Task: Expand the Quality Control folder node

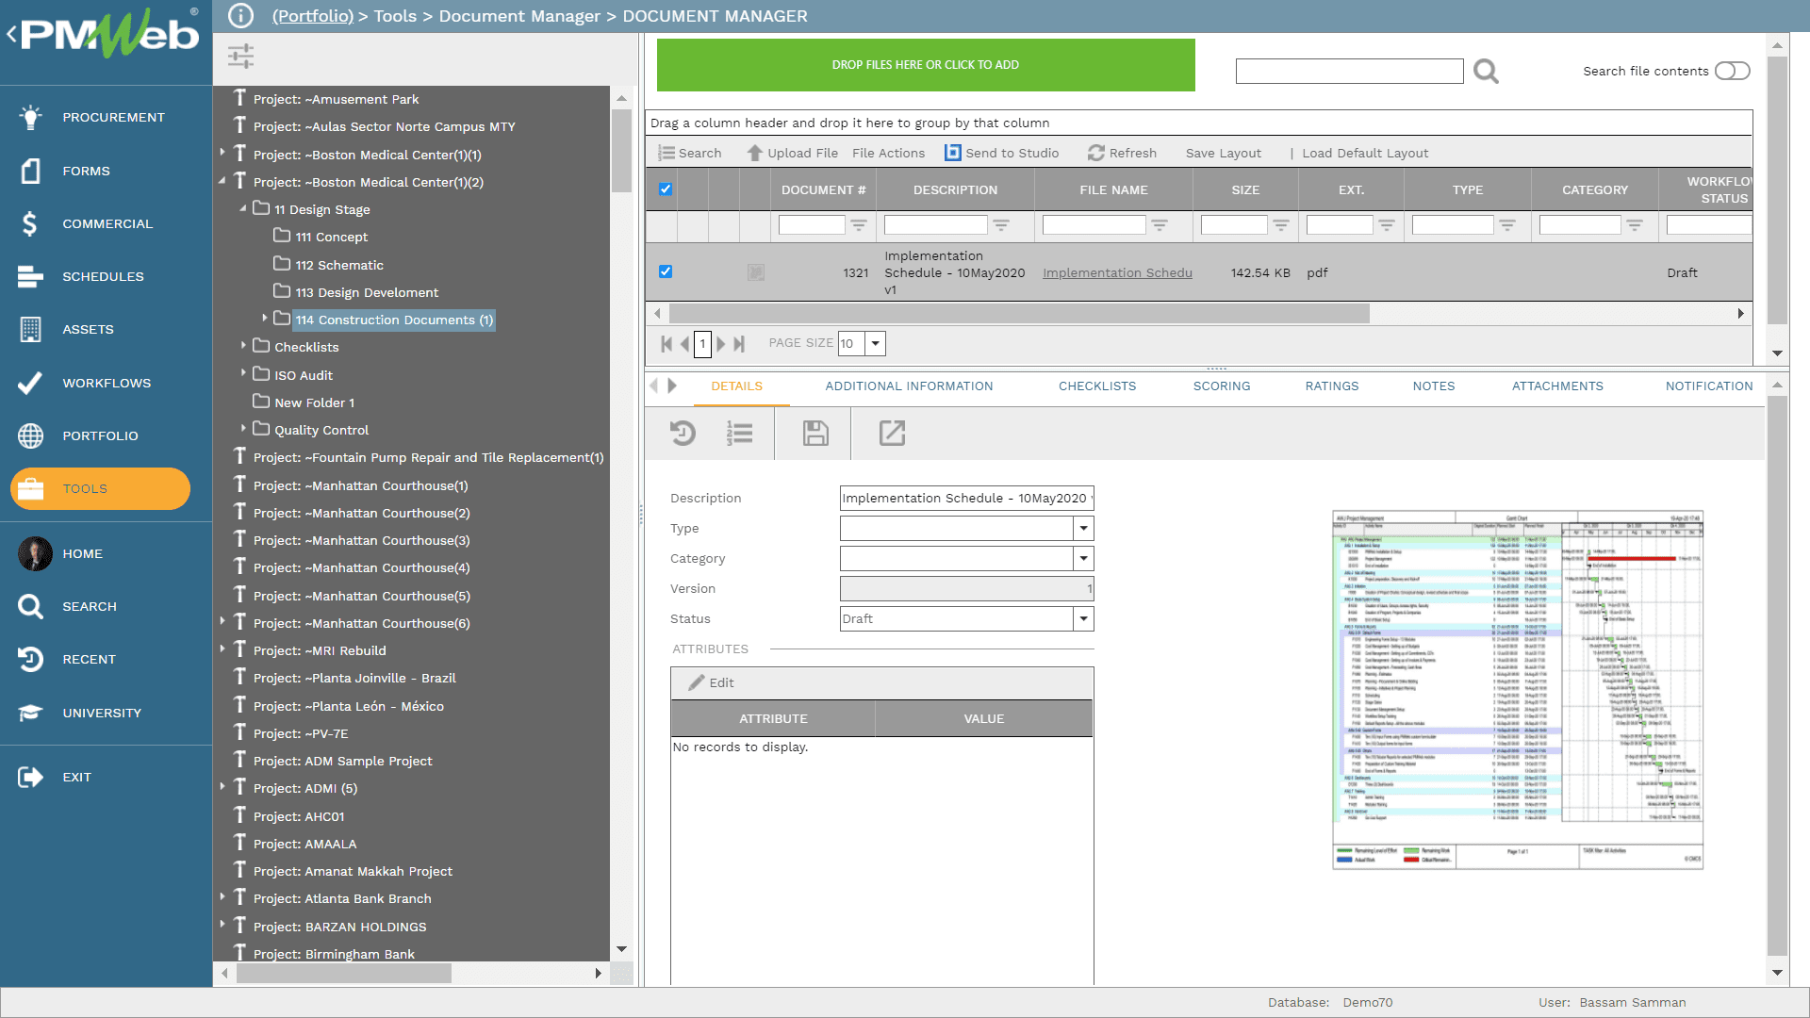Action: pos(243,429)
